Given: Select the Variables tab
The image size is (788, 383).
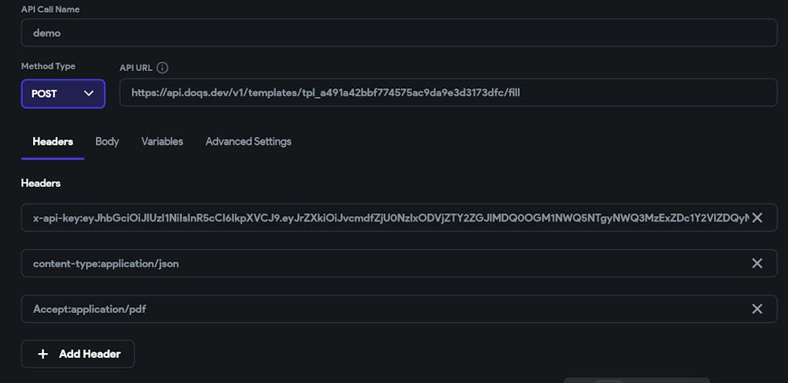Looking at the screenshot, I should coord(162,142).
